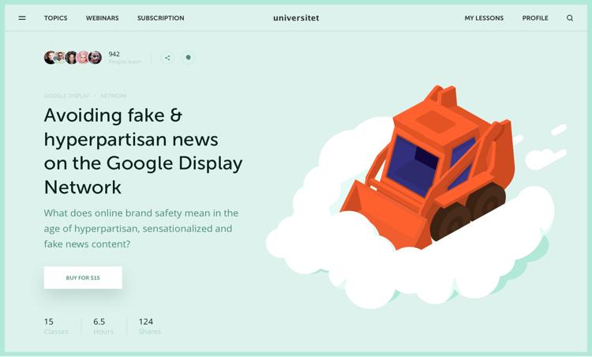Click the 124 Shares stat
Viewport: 592px width, 357px height.
click(x=149, y=326)
